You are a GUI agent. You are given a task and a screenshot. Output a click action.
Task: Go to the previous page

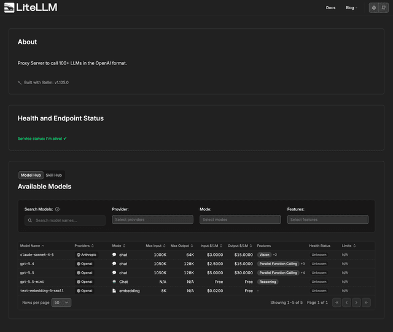tap(346, 303)
